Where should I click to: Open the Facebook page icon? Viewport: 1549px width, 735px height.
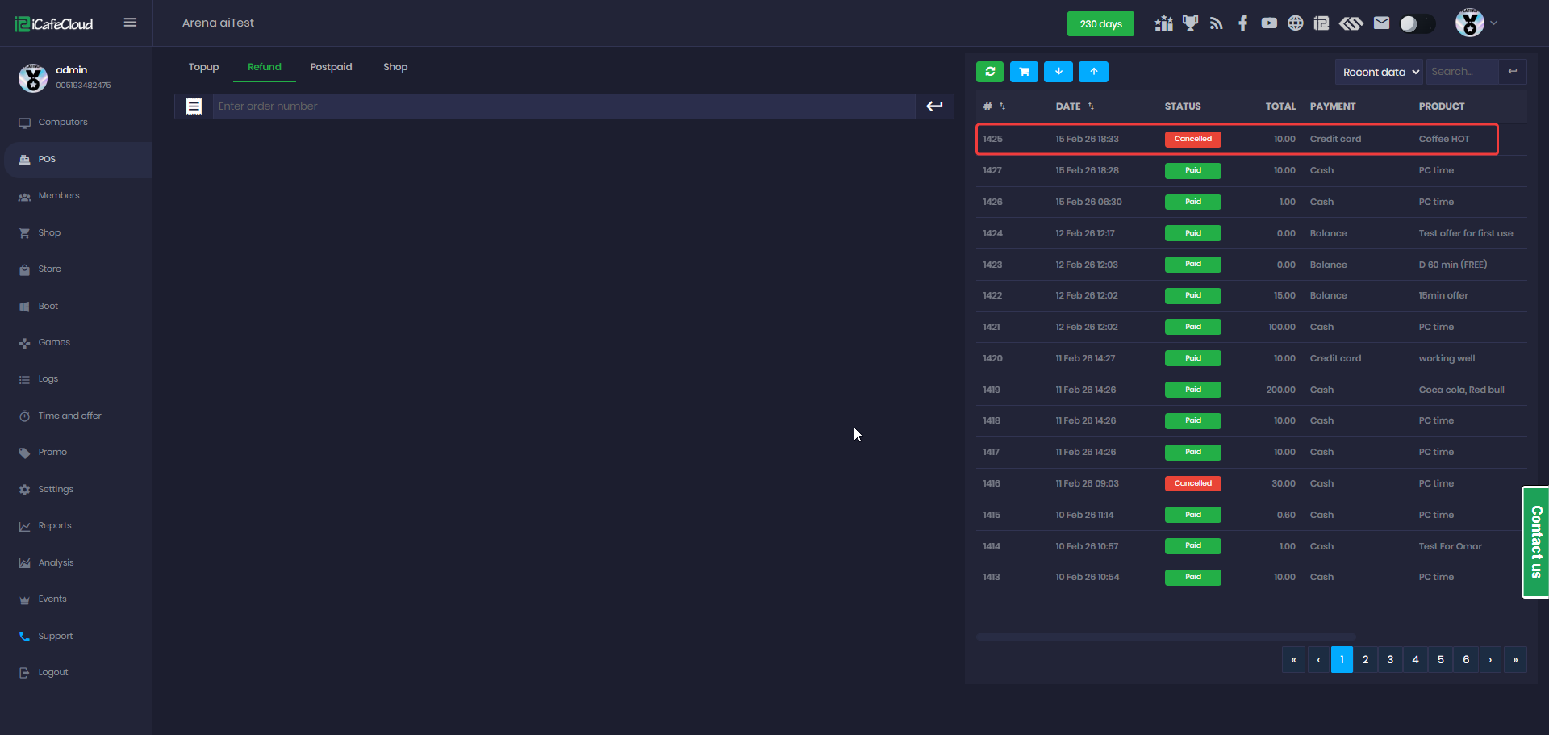(x=1242, y=23)
